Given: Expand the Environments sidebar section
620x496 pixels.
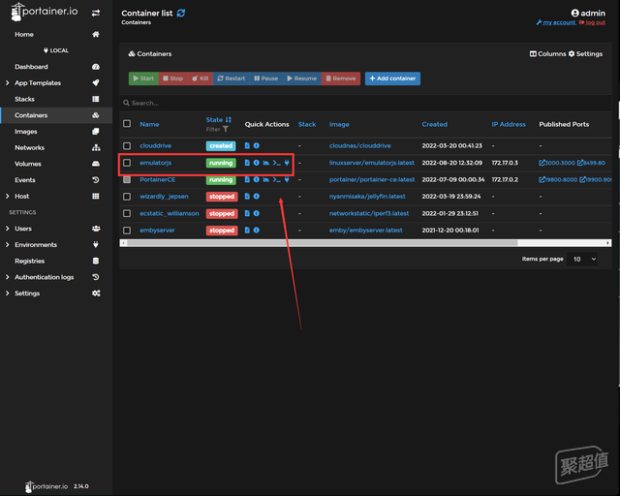Looking at the screenshot, I should pyautogui.click(x=8, y=245).
